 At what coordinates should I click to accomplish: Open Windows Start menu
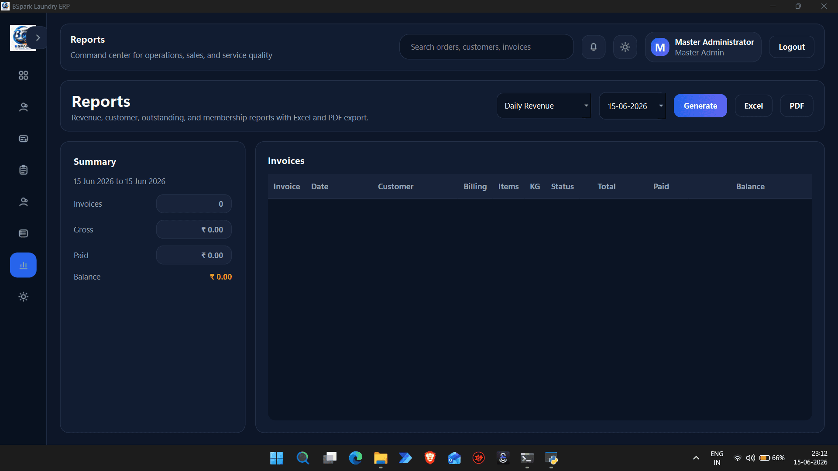click(x=276, y=458)
